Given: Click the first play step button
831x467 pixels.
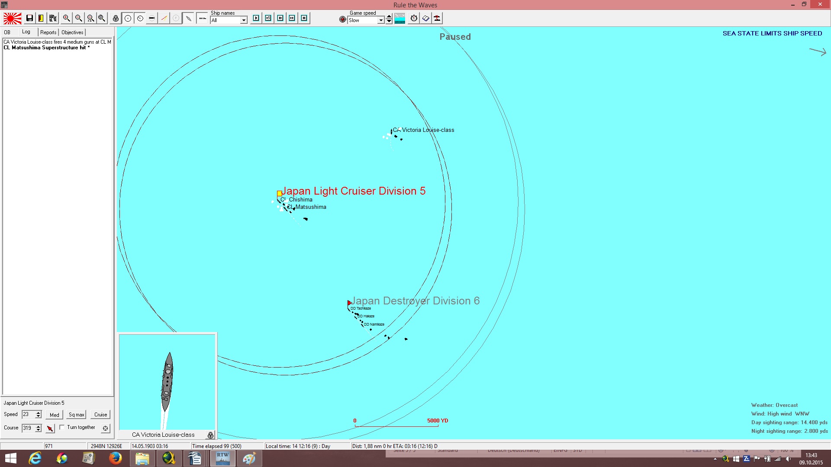Looking at the screenshot, I should tap(256, 18).
